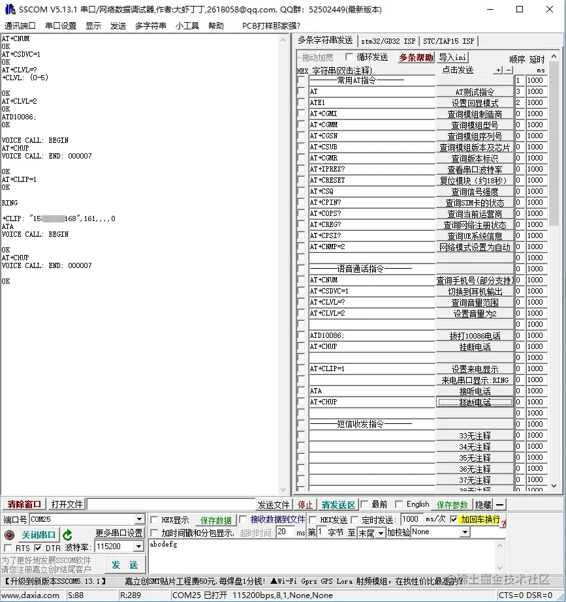Disable the DTR checkbox

[x=37, y=548]
